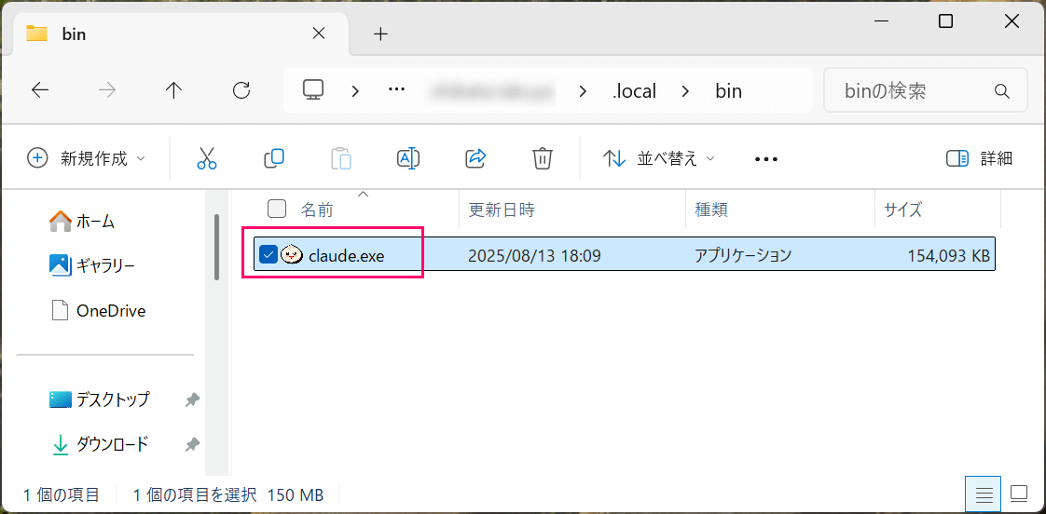Delete with the trash can icon

tap(543, 158)
